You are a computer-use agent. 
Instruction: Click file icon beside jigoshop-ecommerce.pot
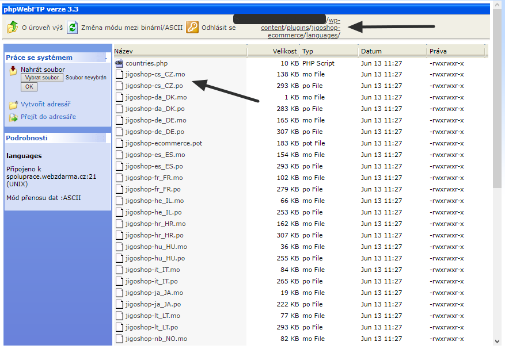pyautogui.click(x=120, y=143)
